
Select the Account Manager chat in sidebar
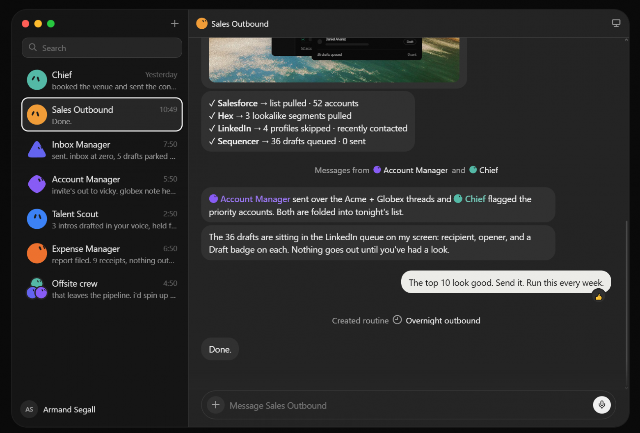click(x=102, y=185)
